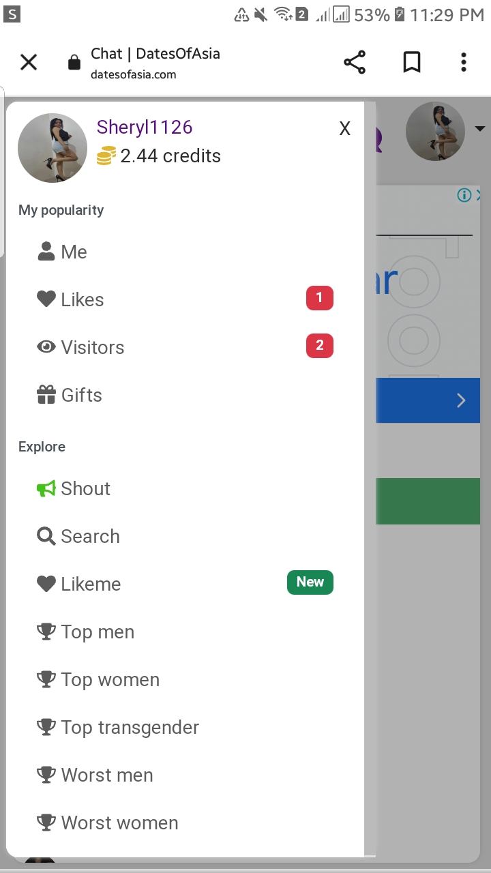Open the browser three-dot menu
491x873 pixels.
464,62
